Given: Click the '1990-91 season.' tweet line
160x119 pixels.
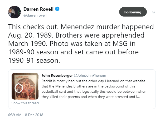Looking at the screenshot, I should click(x=34, y=60).
